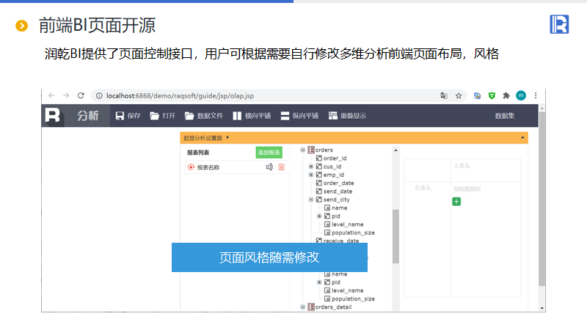Select the receive_date field

pyautogui.click(x=341, y=241)
